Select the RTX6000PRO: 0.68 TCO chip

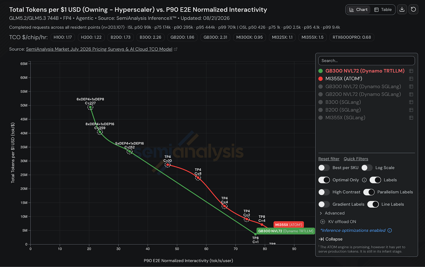(352, 37)
